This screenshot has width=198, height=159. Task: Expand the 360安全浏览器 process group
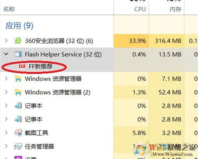coord(6,41)
